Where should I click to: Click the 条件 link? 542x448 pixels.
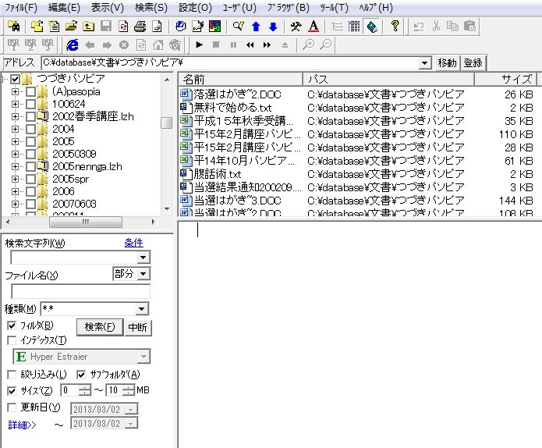133,243
